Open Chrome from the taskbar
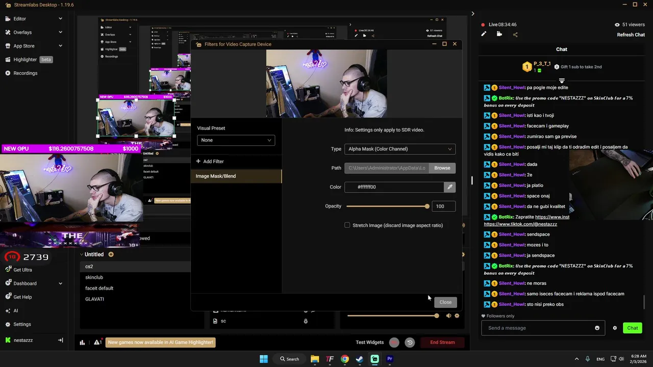The image size is (653, 367). pyautogui.click(x=345, y=359)
